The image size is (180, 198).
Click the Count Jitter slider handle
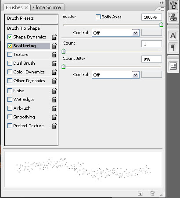point(63,66)
